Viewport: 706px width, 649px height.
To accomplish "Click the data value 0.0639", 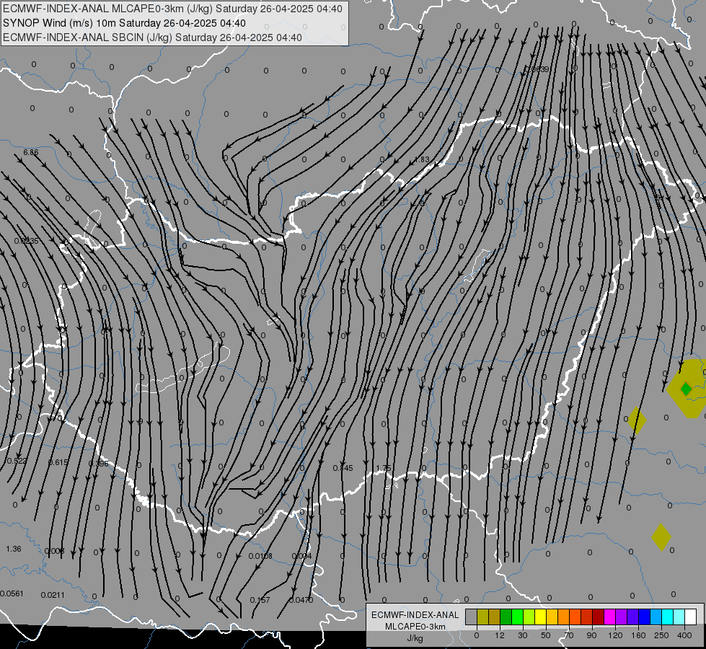I will click(x=537, y=69).
